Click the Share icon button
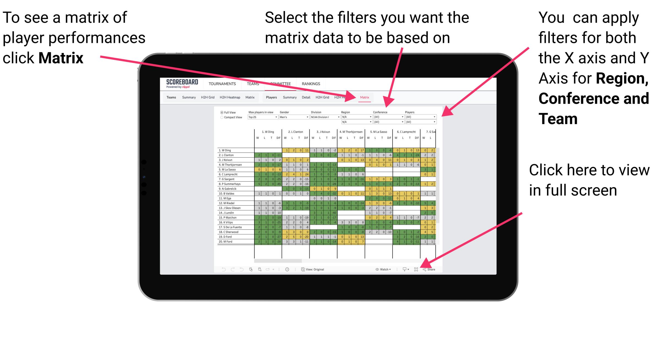Image resolution: width=654 pixels, height=352 pixels. tap(428, 269)
